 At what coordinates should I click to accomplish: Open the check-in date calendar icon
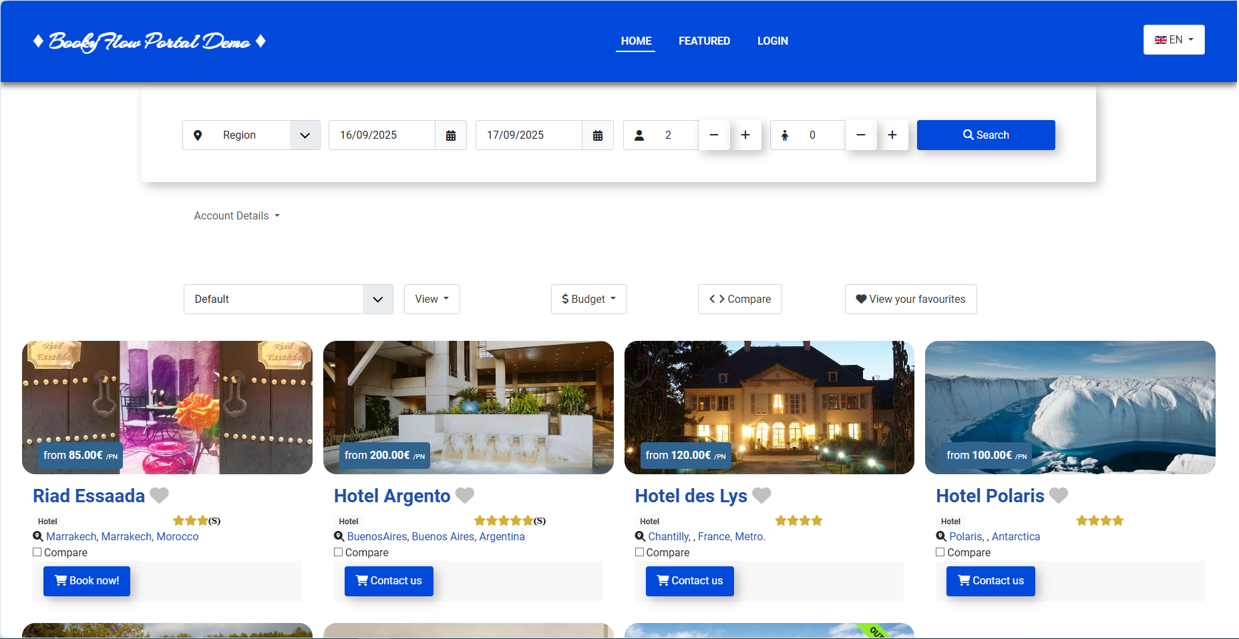[451, 135]
